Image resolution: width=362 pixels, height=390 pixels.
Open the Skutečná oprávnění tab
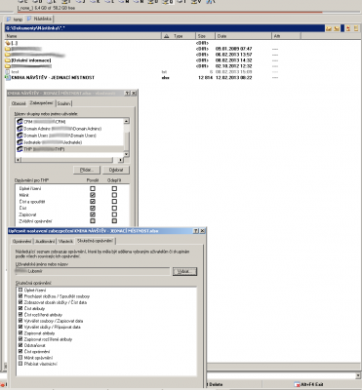pyautogui.click(x=96, y=241)
